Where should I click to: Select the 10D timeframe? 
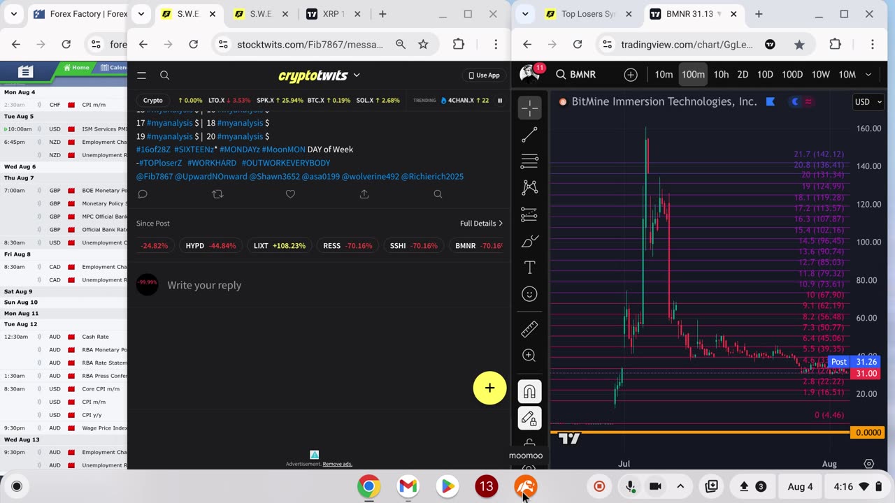pos(765,75)
